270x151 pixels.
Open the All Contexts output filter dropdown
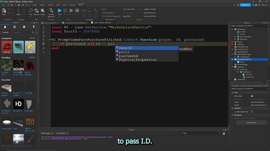tap(62, 133)
